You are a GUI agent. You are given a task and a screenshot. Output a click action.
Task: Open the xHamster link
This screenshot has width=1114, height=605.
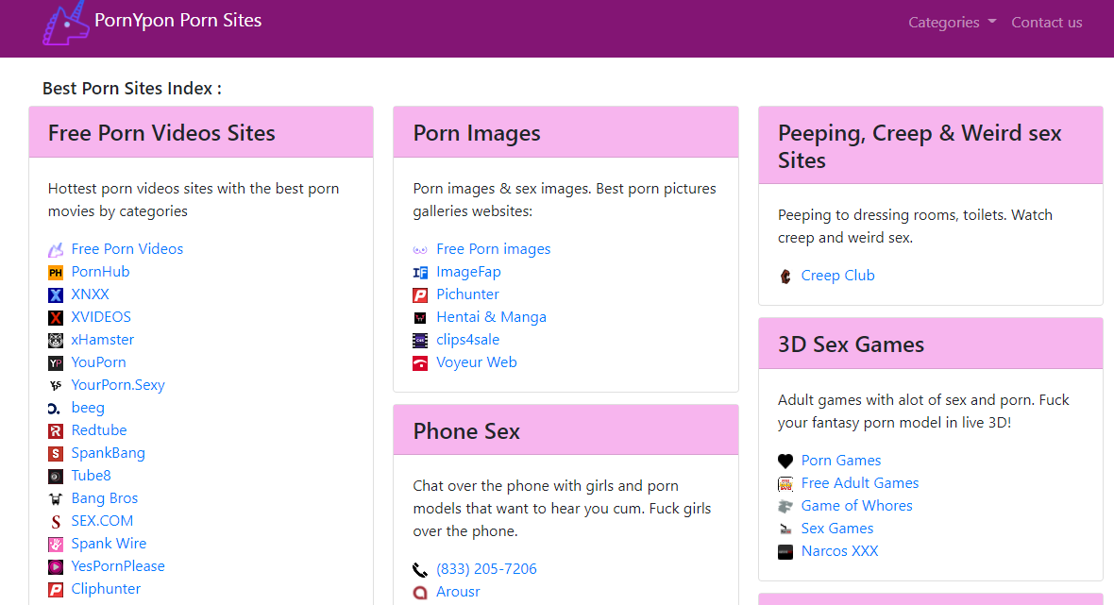tap(102, 340)
